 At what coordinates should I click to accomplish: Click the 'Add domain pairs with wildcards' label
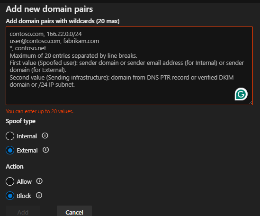pyautogui.click(x=63, y=21)
